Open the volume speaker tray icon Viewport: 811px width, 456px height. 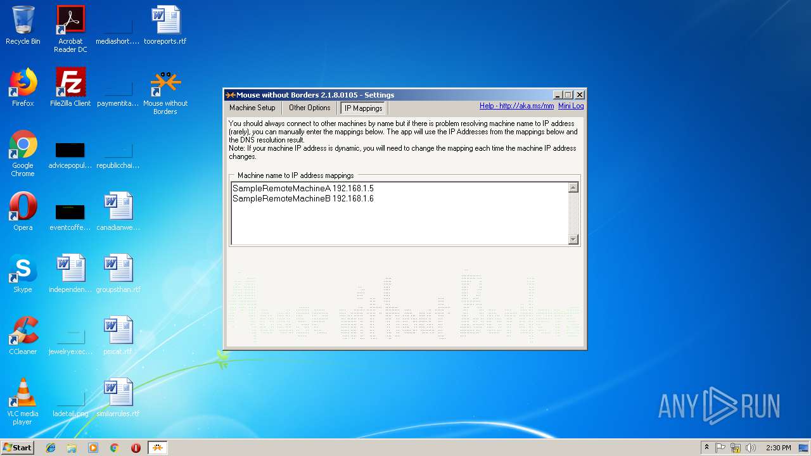tap(751, 448)
